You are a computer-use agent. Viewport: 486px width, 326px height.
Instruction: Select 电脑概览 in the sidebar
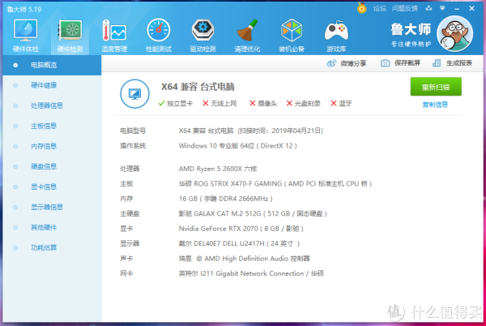pos(52,65)
